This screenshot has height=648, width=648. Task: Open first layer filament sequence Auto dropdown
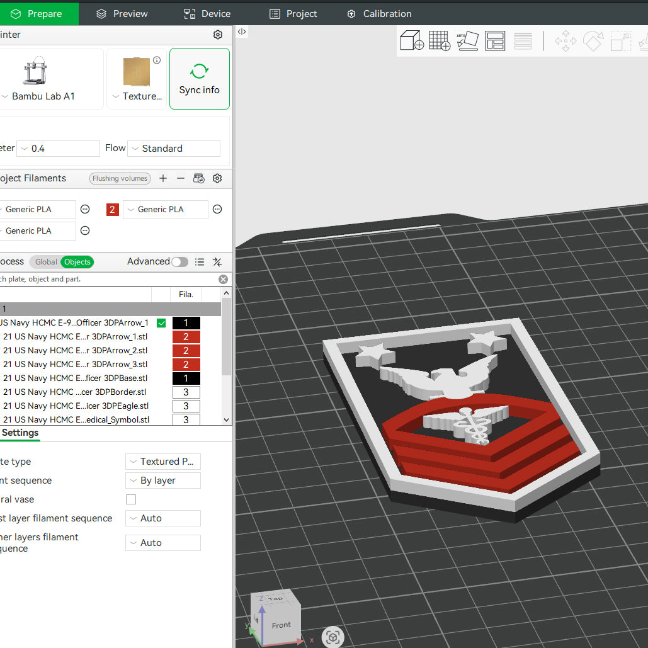163,518
